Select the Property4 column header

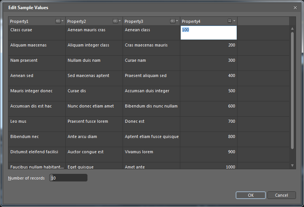(x=202, y=21)
